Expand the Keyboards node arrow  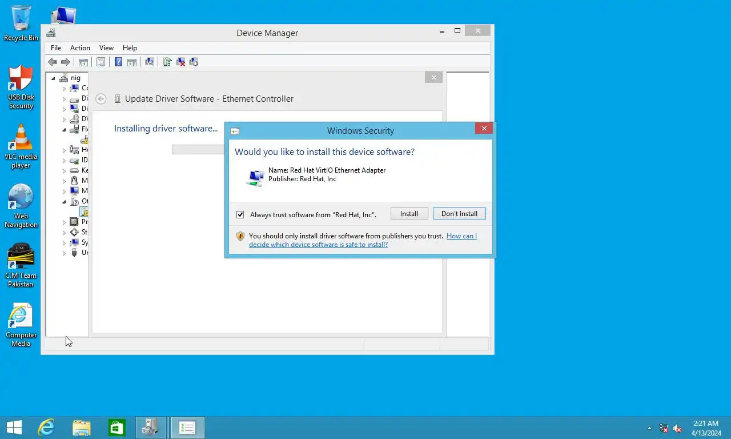coord(64,171)
